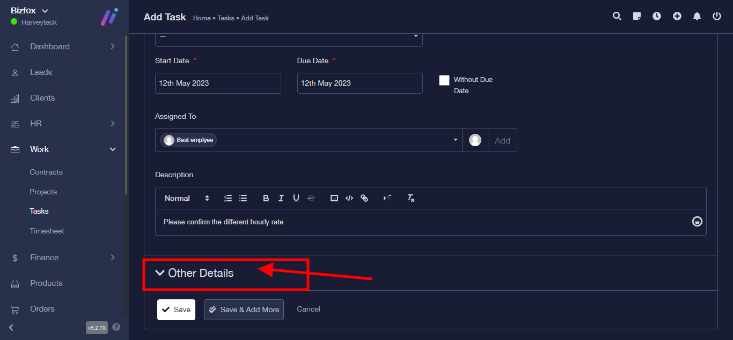Open the sticky notes icon in header

637,16
